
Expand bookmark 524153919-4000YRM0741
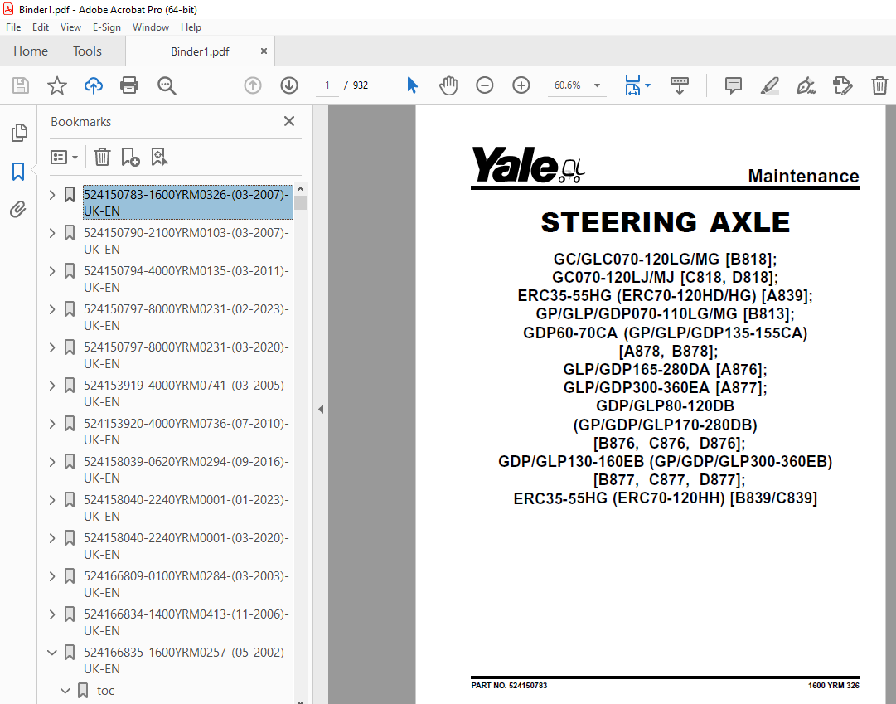click(x=52, y=386)
